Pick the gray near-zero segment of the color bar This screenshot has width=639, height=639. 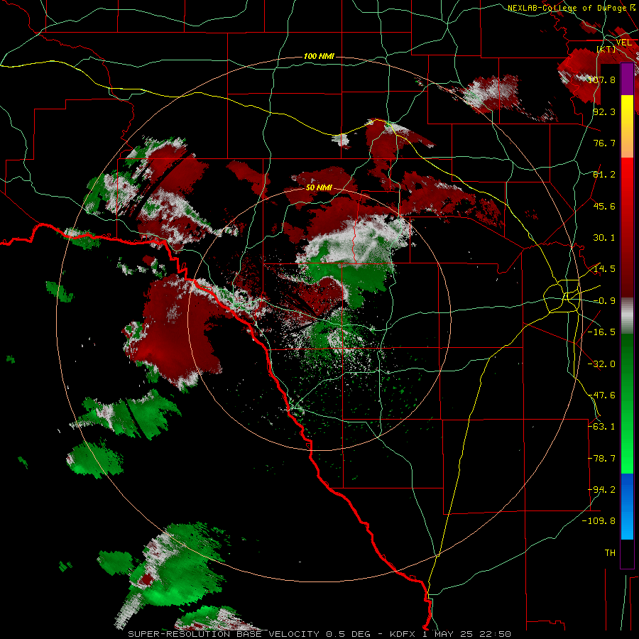point(627,316)
